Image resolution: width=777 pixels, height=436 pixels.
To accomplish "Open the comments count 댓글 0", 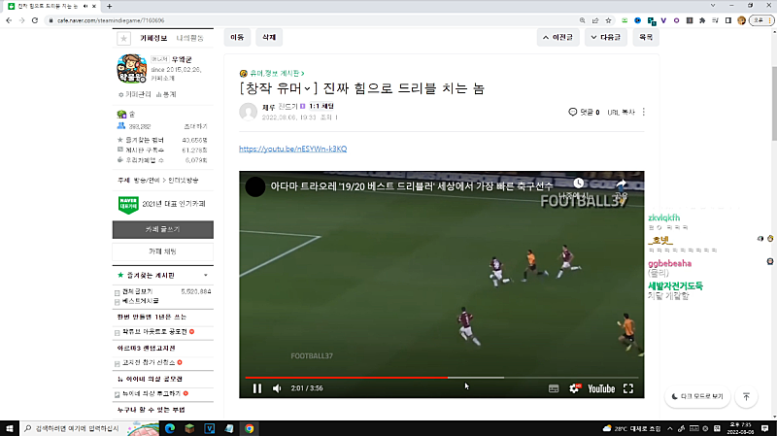I will click(x=585, y=113).
